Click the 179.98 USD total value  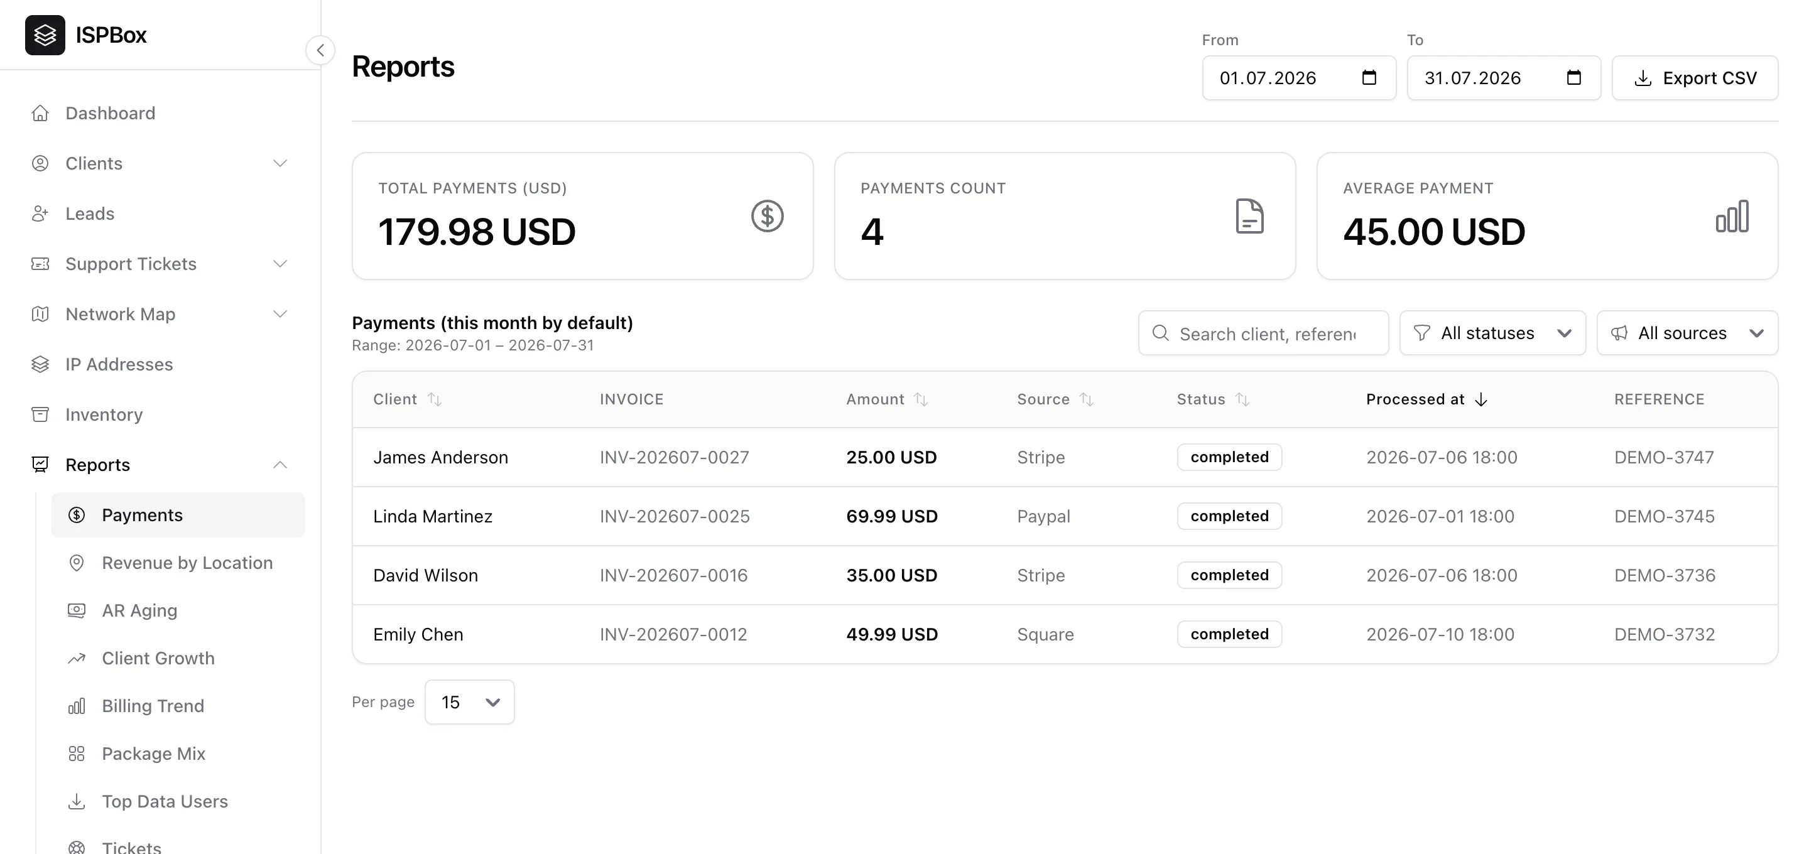point(477,232)
